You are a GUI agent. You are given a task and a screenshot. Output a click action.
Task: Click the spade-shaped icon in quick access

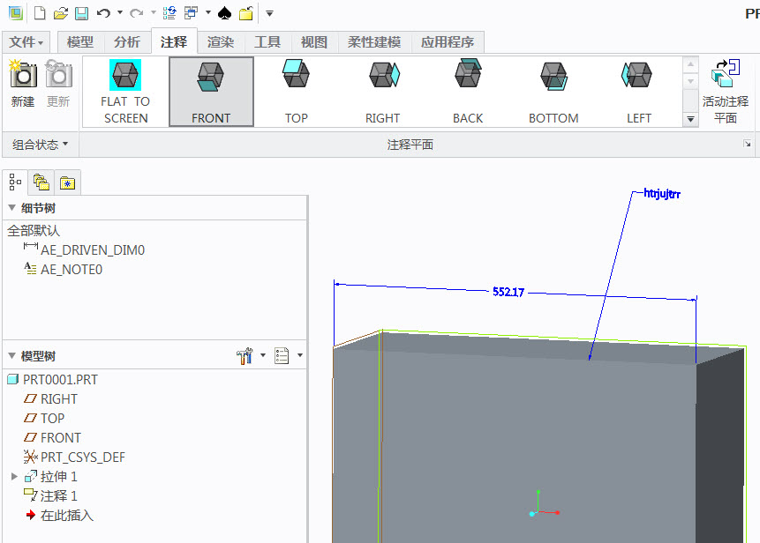coord(224,13)
